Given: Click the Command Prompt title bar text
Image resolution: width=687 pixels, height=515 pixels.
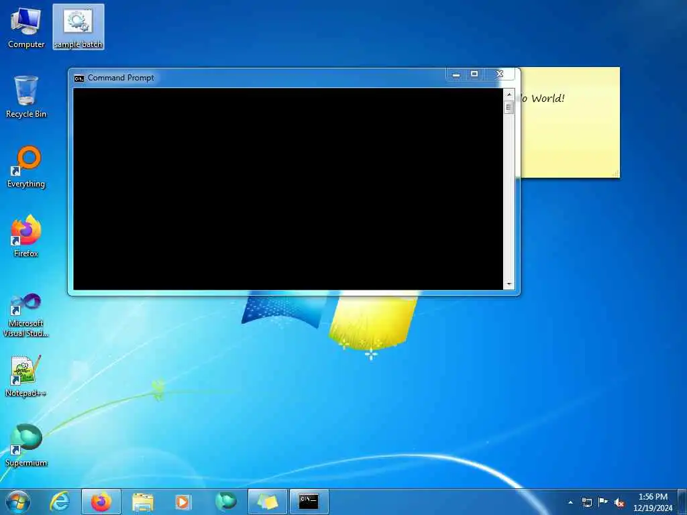Looking at the screenshot, I should 121,78.
